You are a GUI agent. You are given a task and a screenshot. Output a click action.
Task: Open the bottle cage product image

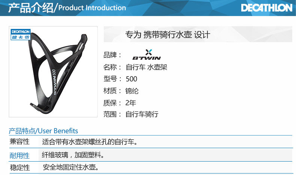[53, 72]
